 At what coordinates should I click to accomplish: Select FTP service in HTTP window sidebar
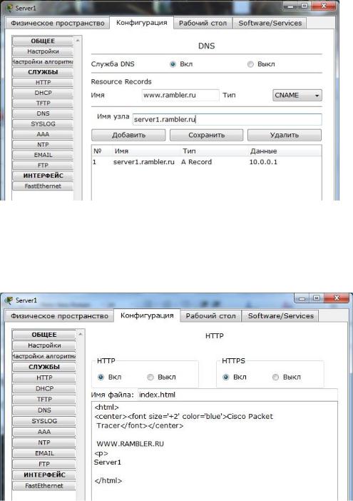coord(44,464)
